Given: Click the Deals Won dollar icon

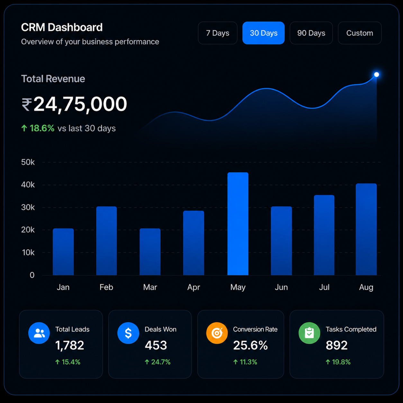Looking at the screenshot, I should [128, 333].
